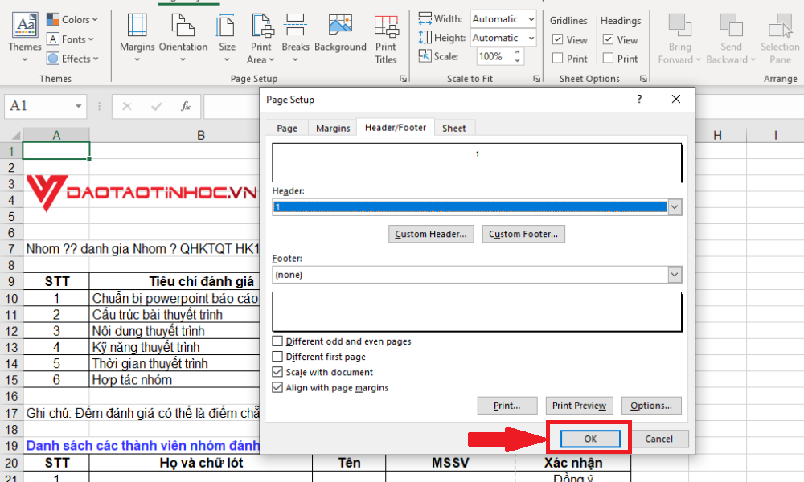The width and height of the screenshot is (804, 482).
Task: Click inside the Name Box showing A1
Action: [39, 106]
